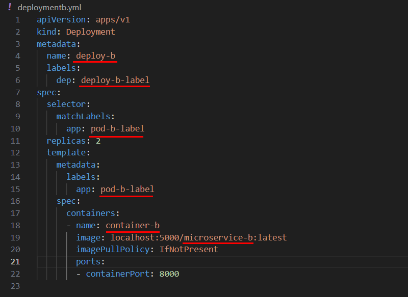Open the deploymentb.yml file tab
The width and height of the screenshot is (408, 297).
[x=49, y=8]
